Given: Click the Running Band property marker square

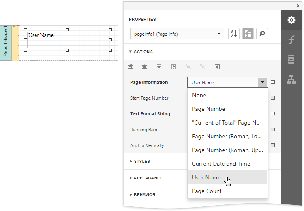Looking at the screenshot, I should 272,130.
